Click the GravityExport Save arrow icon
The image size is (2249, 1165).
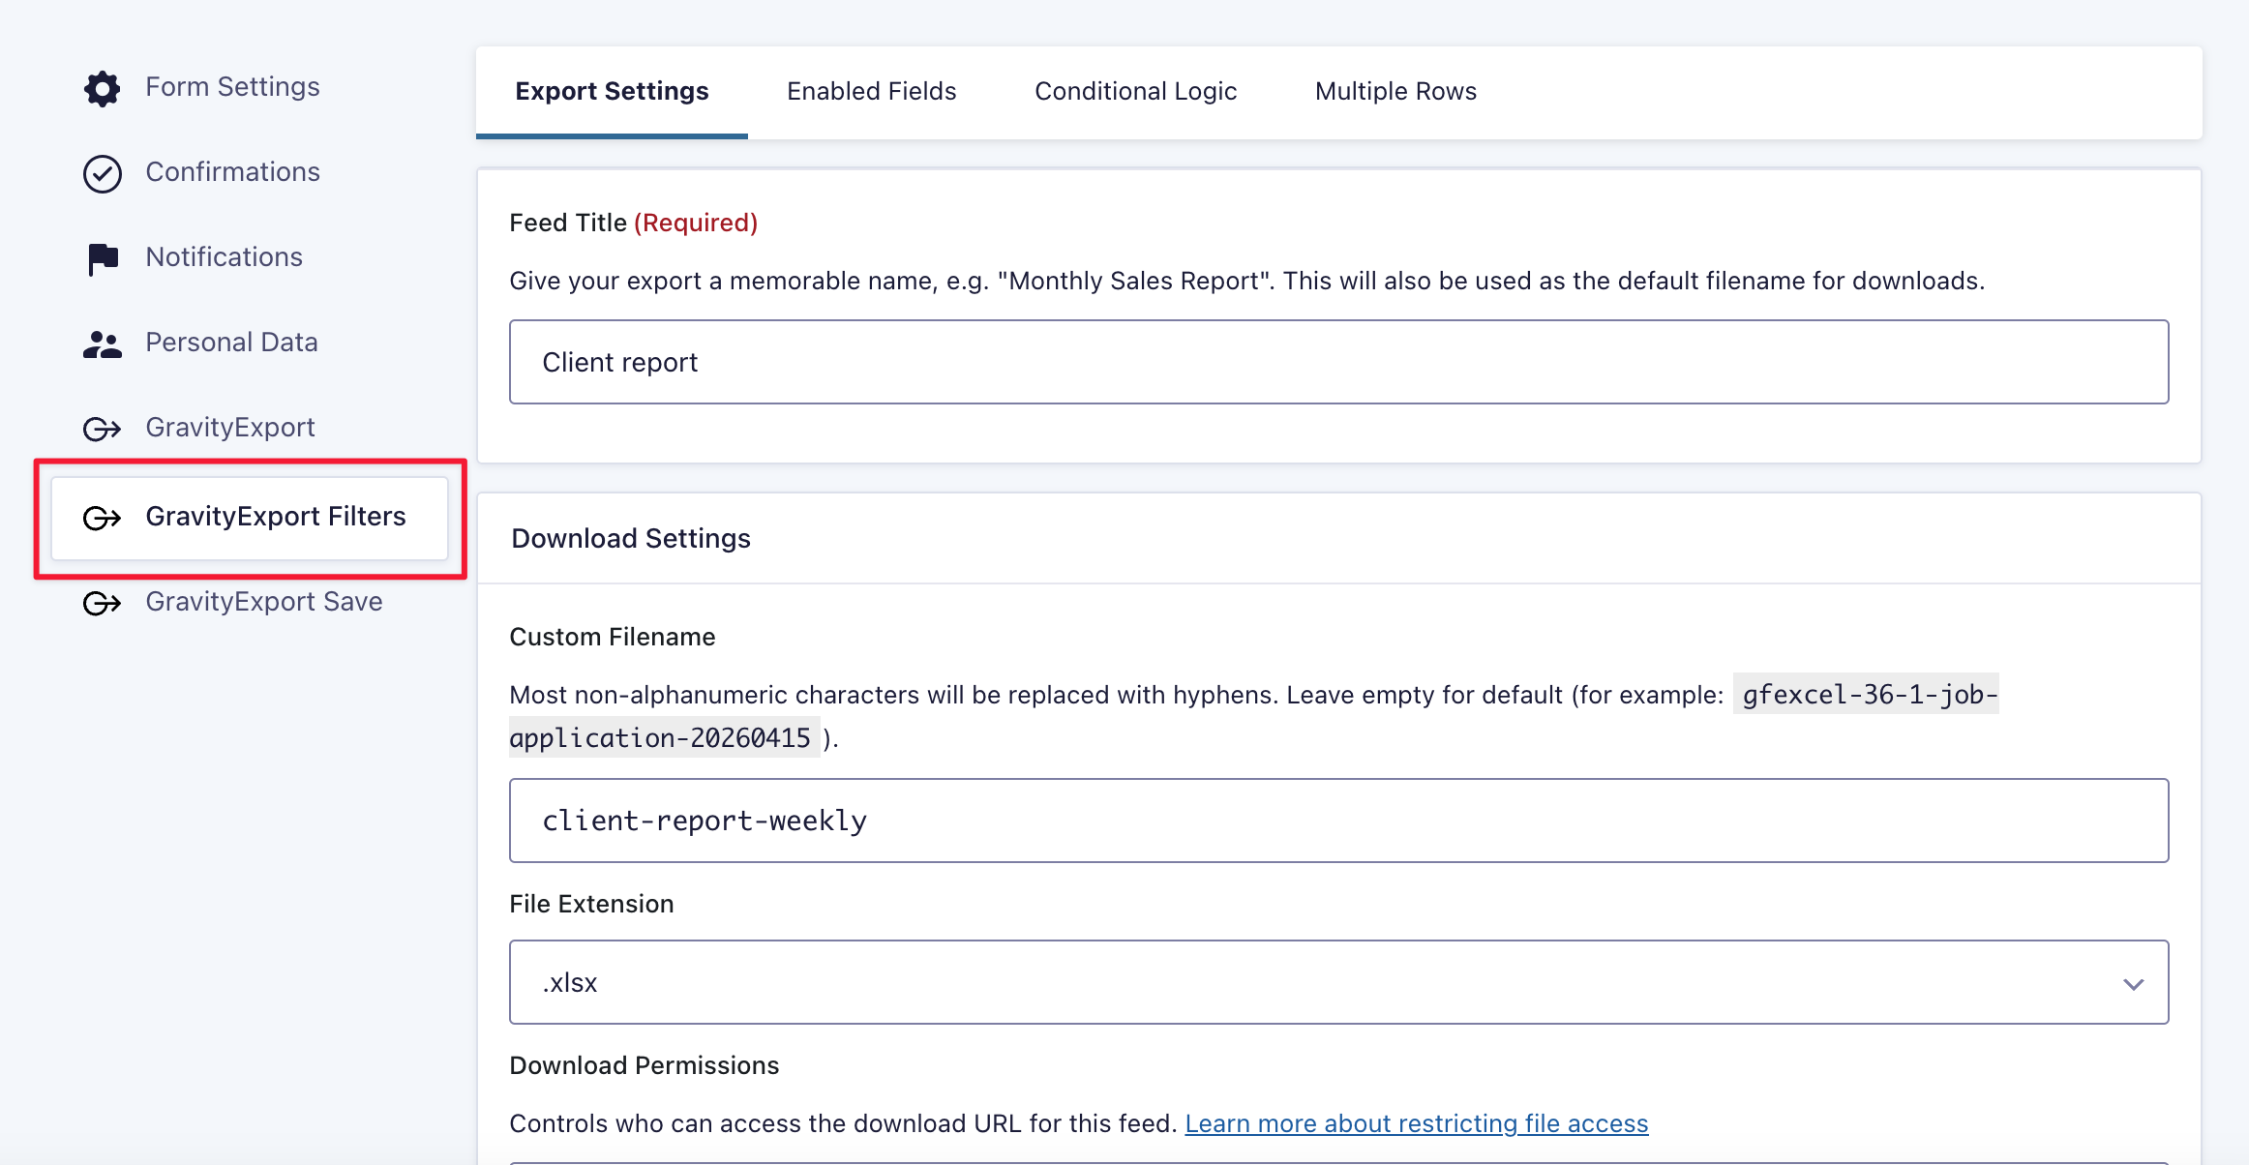click(102, 603)
